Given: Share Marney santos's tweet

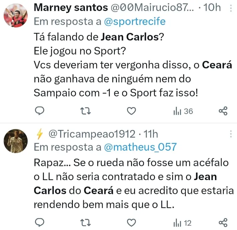Looking at the screenshot, I should point(223,111).
